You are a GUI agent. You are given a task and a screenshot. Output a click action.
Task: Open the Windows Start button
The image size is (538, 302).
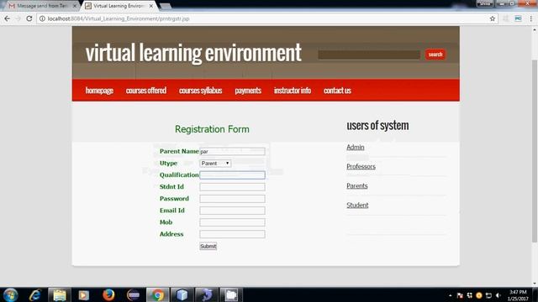[x=10, y=294]
